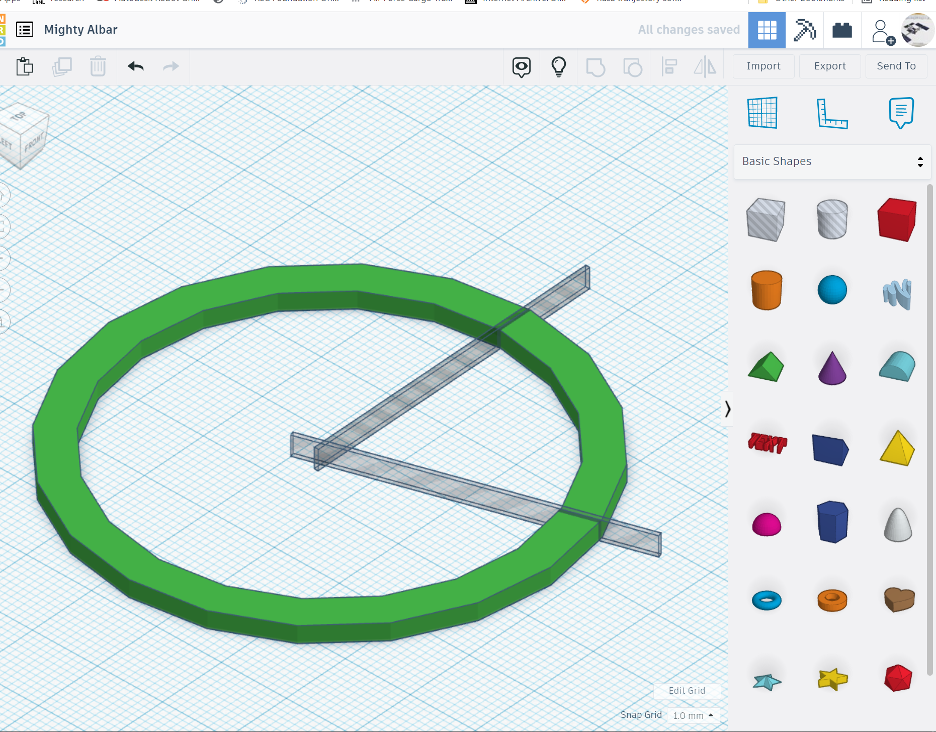The width and height of the screenshot is (936, 732).
Task: Switch to 3D design grid view
Action: pyautogui.click(x=767, y=30)
